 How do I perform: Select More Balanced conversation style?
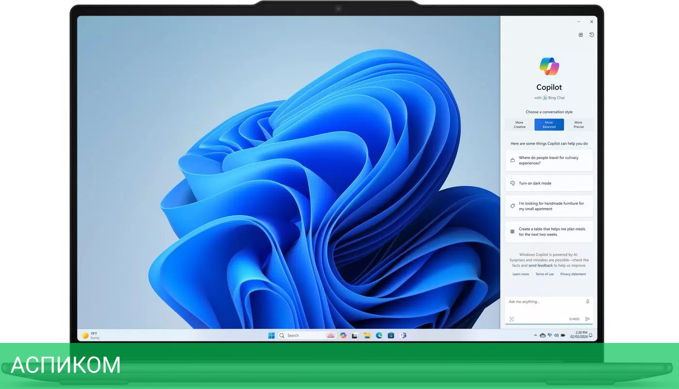549,125
